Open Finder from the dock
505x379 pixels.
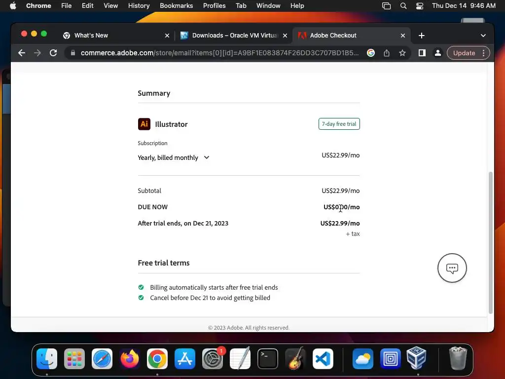47,359
